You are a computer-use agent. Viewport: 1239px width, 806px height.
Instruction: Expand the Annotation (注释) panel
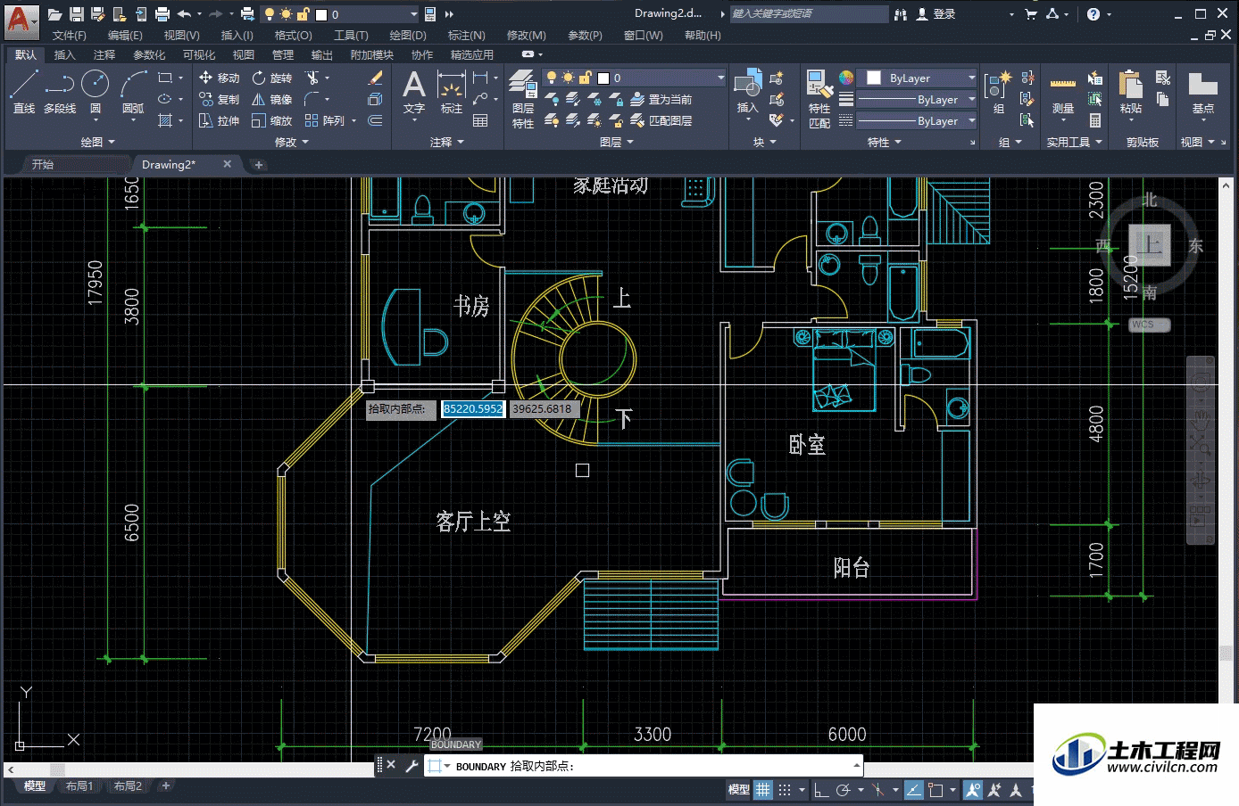(446, 142)
